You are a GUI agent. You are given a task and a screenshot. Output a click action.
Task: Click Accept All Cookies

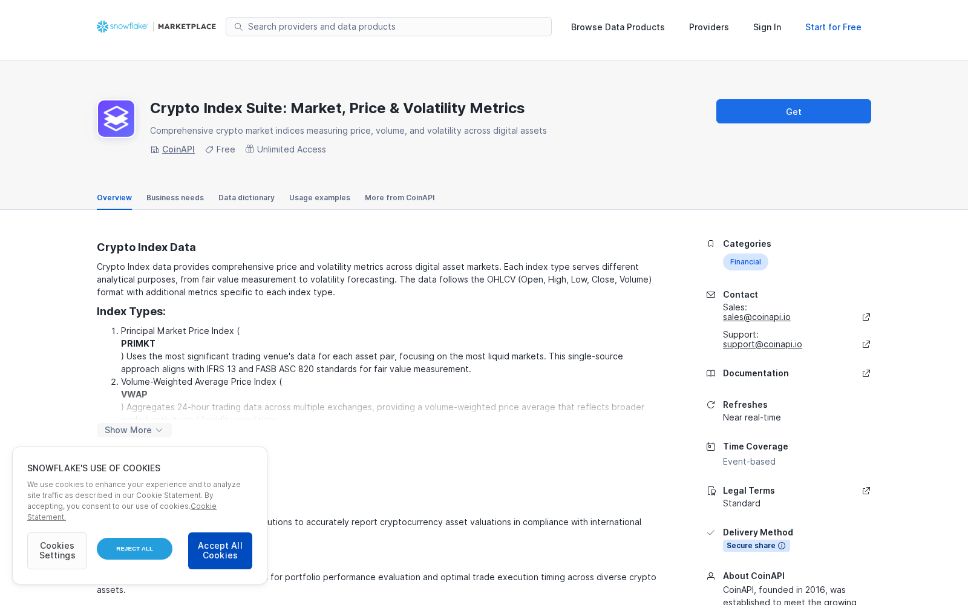click(220, 551)
